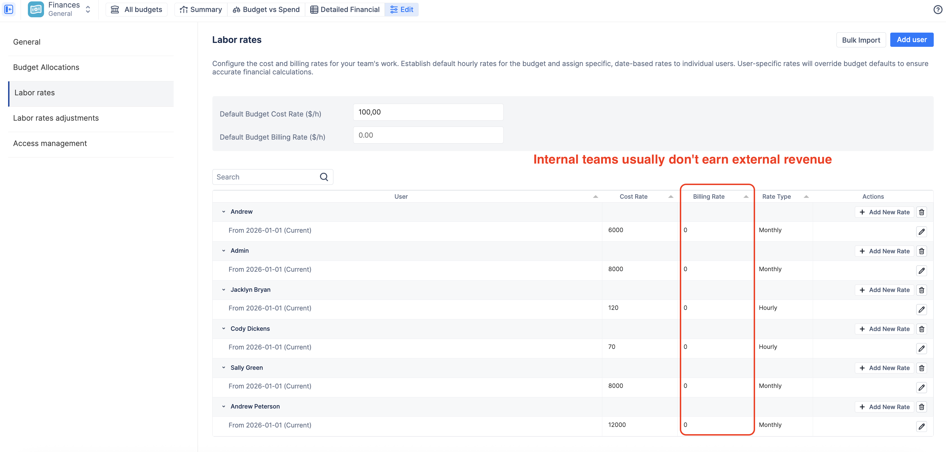The image size is (946, 452).
Task: Click the collapse sidebar icon top-left
Action: click(9, 9)
